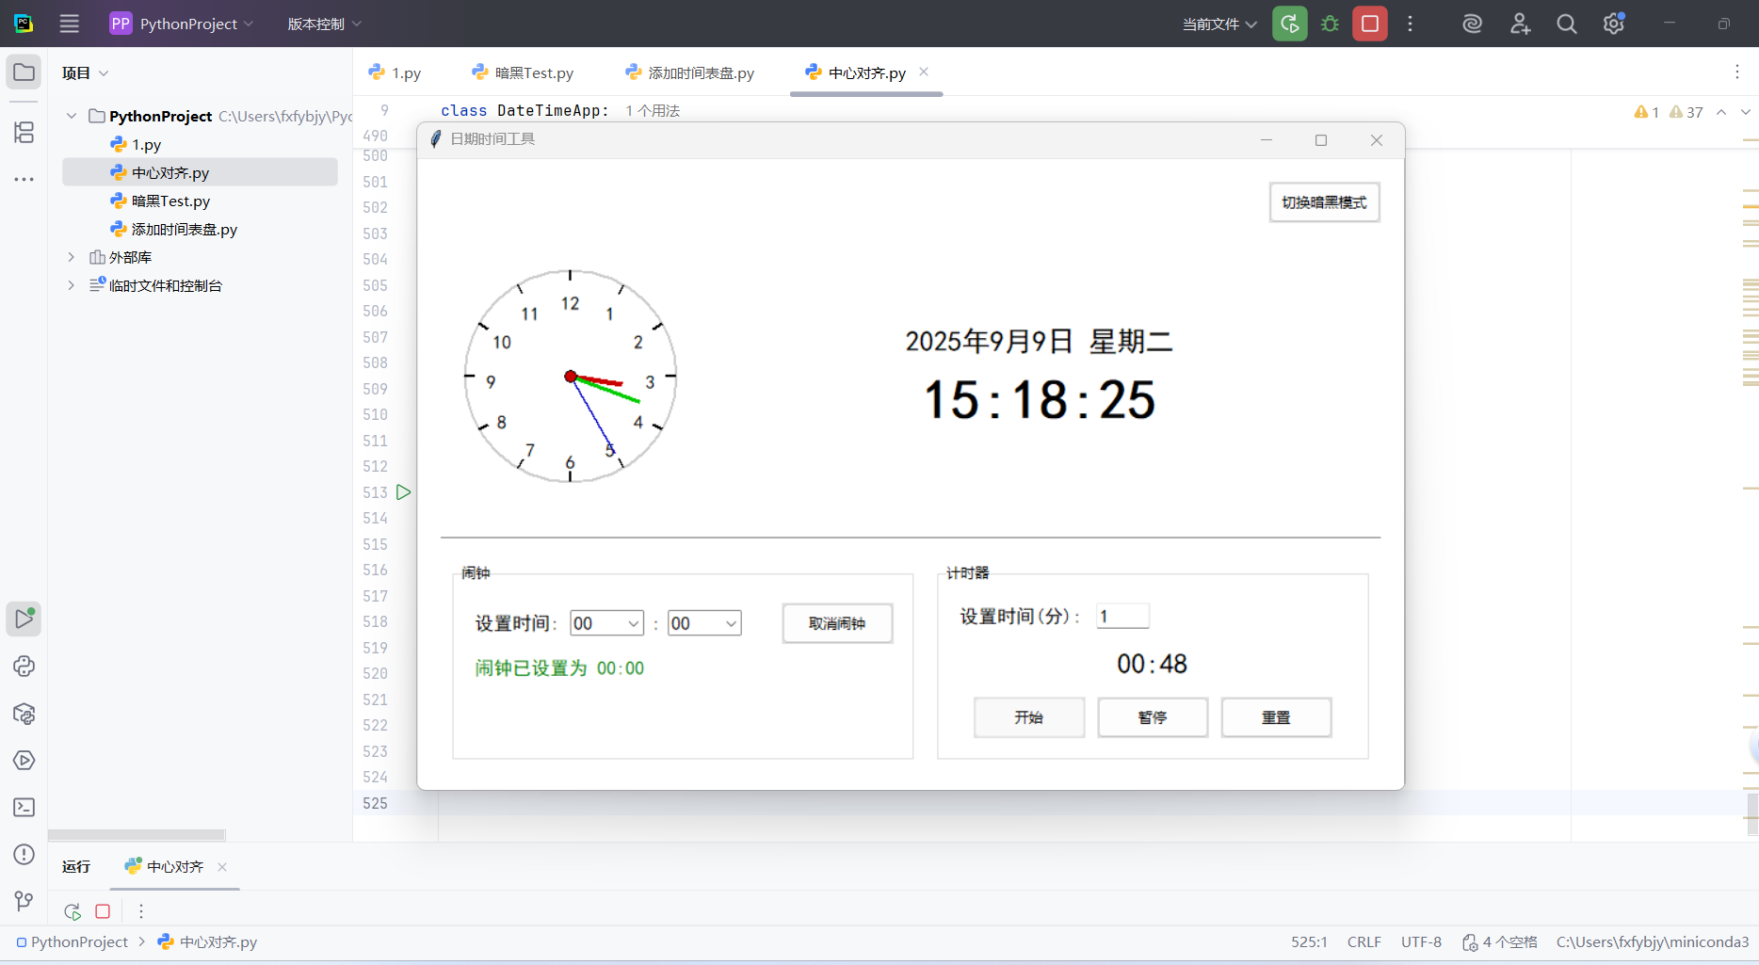Open the AI Assistant toolbar icon

click(1471, 24)
